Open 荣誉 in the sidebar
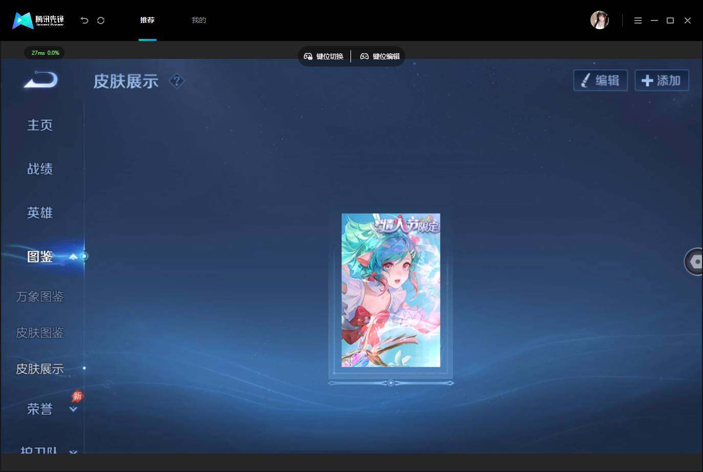 click(x=40, y=409)
